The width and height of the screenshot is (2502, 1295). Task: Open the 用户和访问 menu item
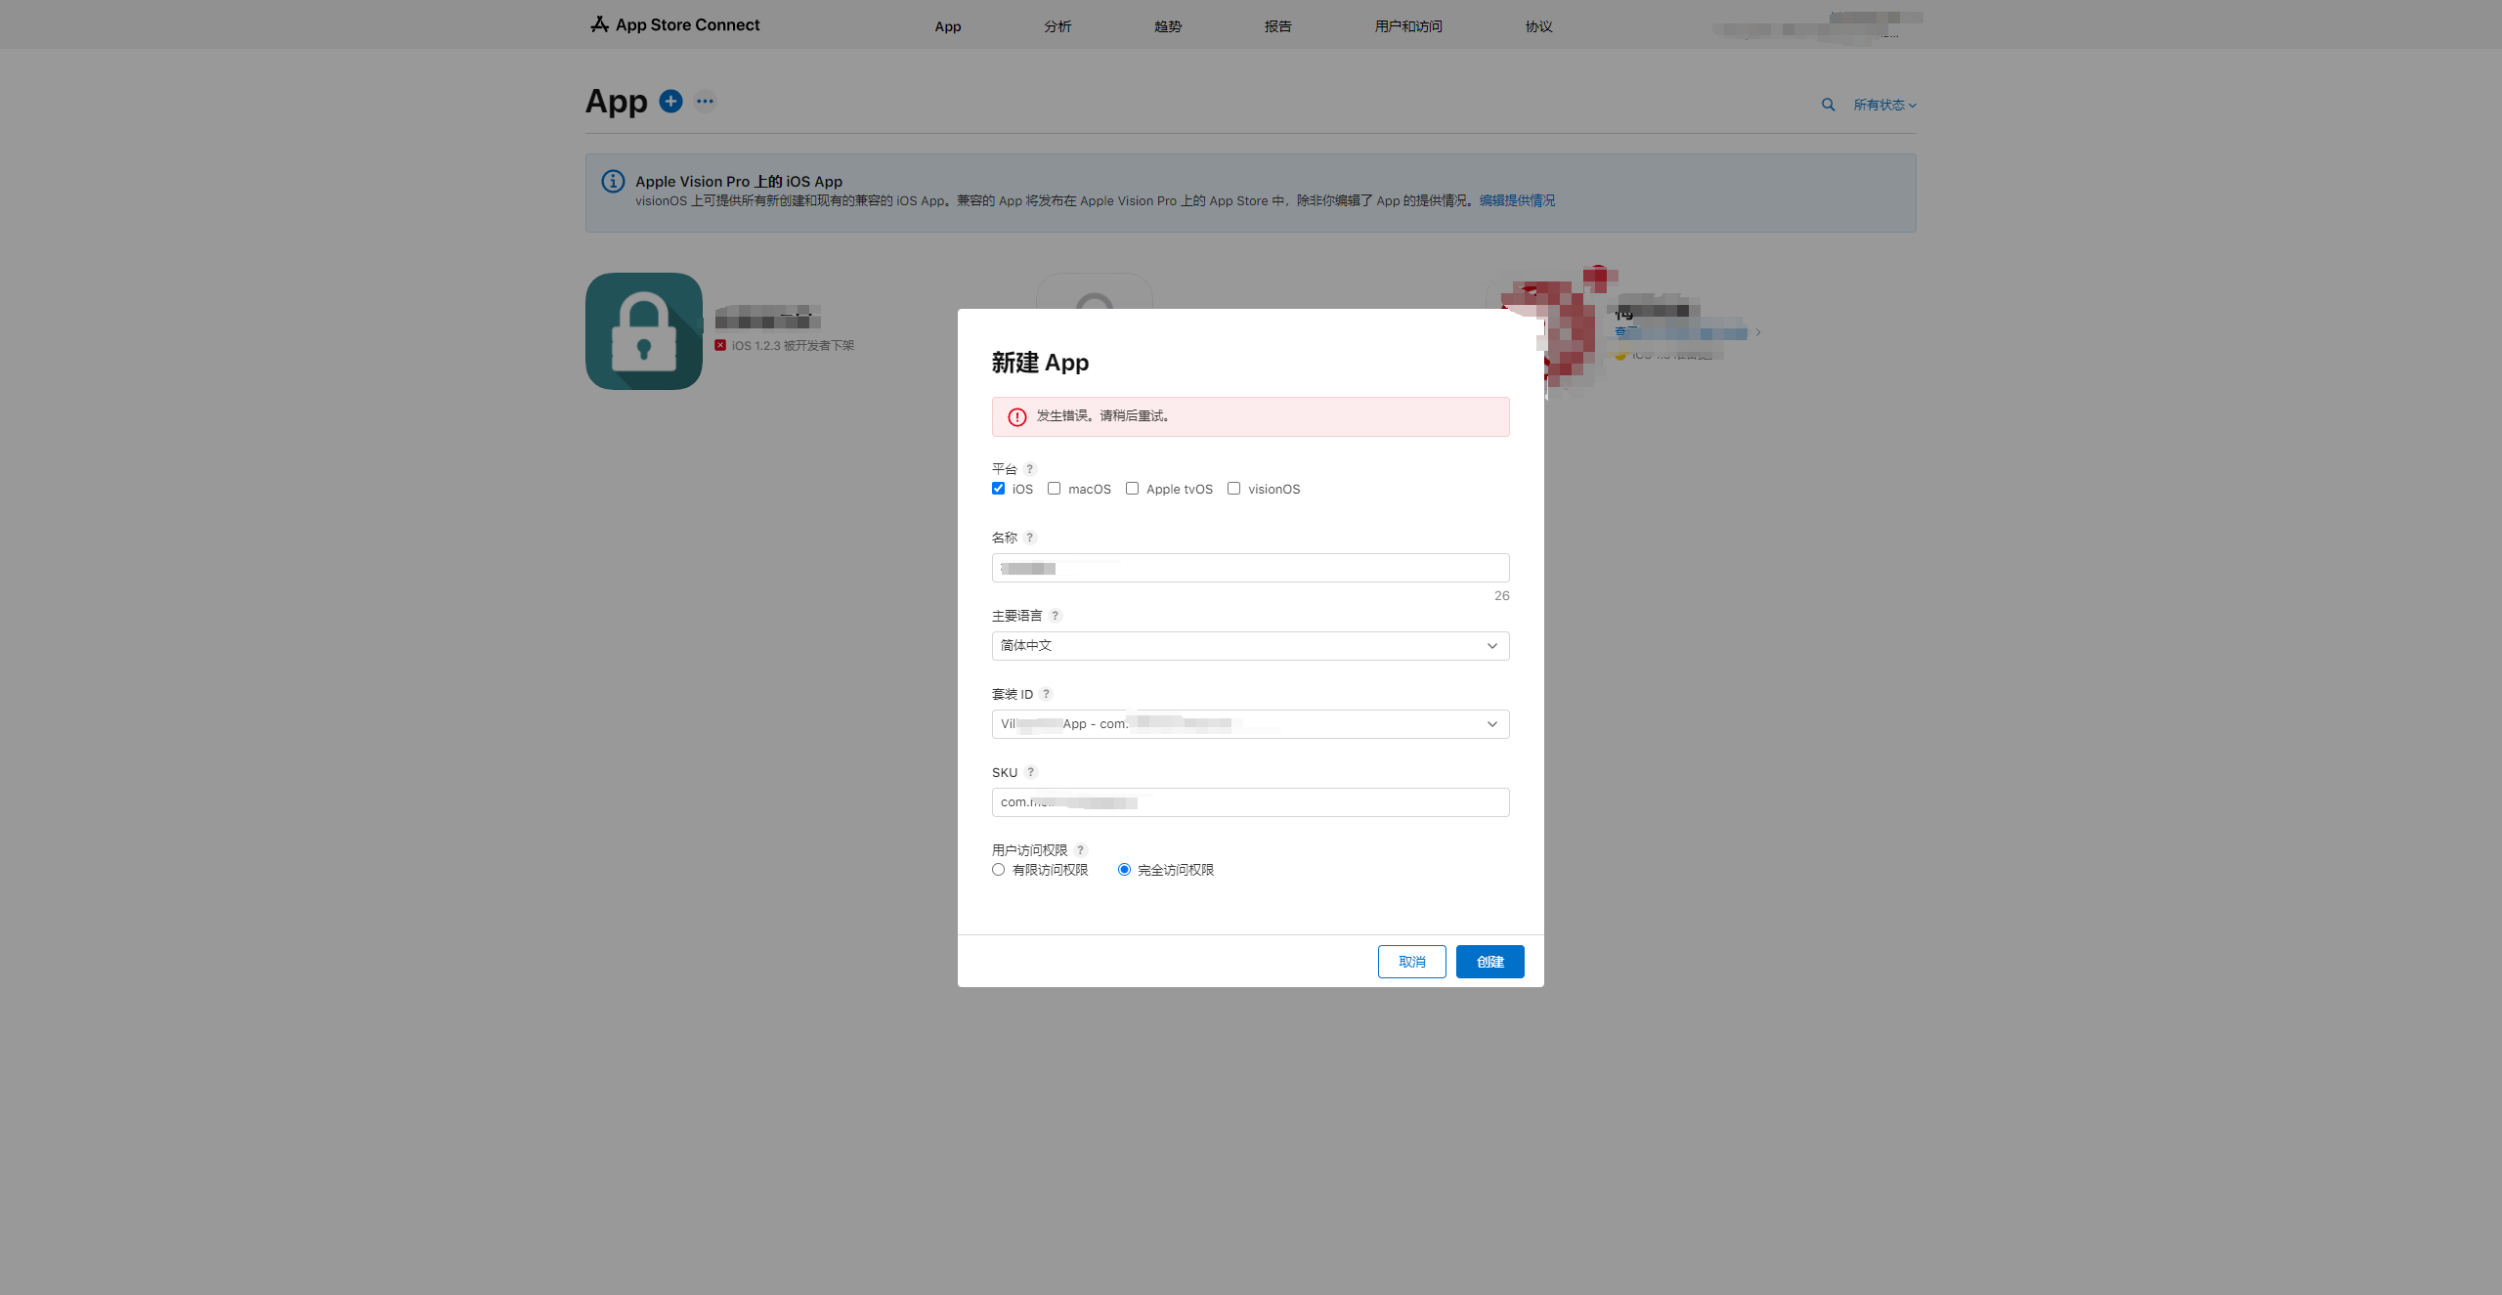click(1408, 26)
